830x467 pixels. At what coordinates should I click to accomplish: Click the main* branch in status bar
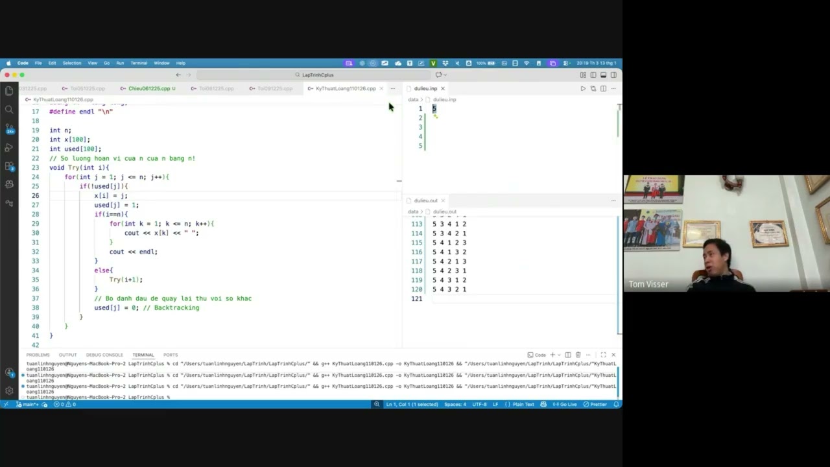click(28, 404)
